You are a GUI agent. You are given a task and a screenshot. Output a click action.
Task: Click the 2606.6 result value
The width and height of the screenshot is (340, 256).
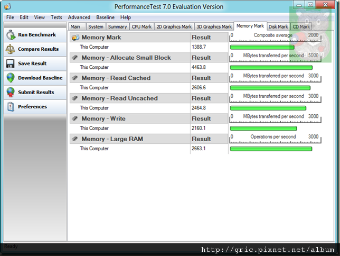point(199,88)
